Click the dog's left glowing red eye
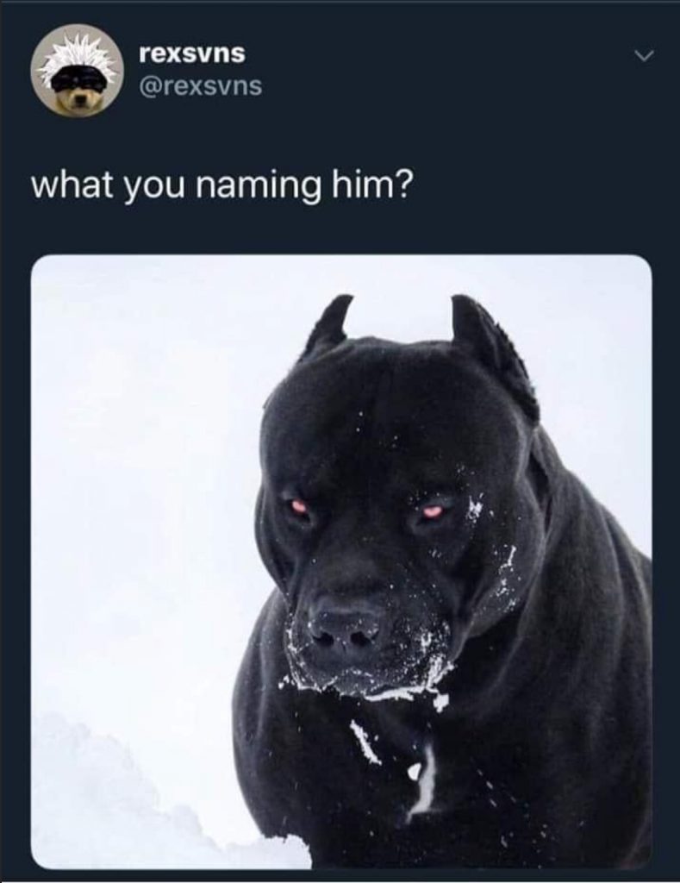The height and width of the screenshot is (883, 680). (x=300, y=506)
